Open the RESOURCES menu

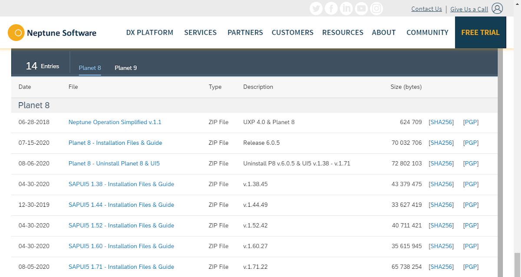point(343,32)
